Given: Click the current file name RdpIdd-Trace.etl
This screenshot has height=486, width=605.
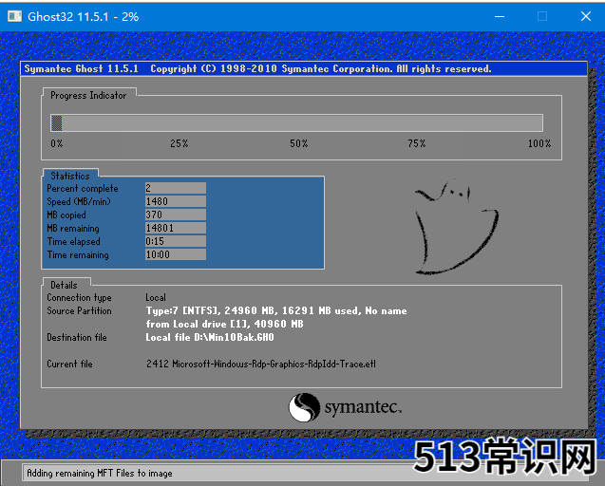Looking at the screenshot, I should point(261,364).
